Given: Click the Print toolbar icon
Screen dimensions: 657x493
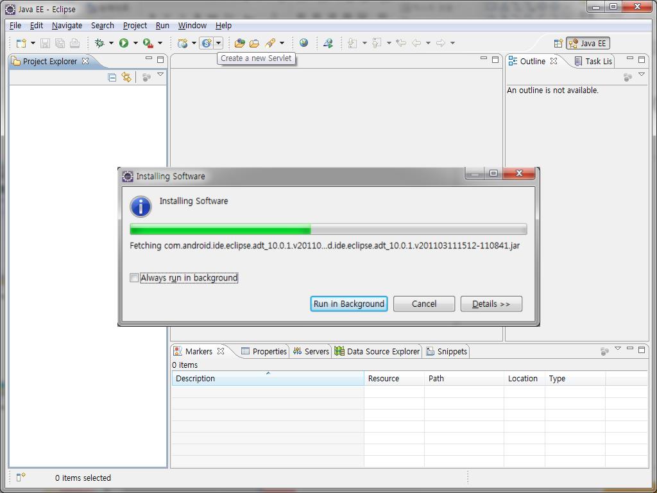Looking at the screenshot, I should tap(74, 43).
